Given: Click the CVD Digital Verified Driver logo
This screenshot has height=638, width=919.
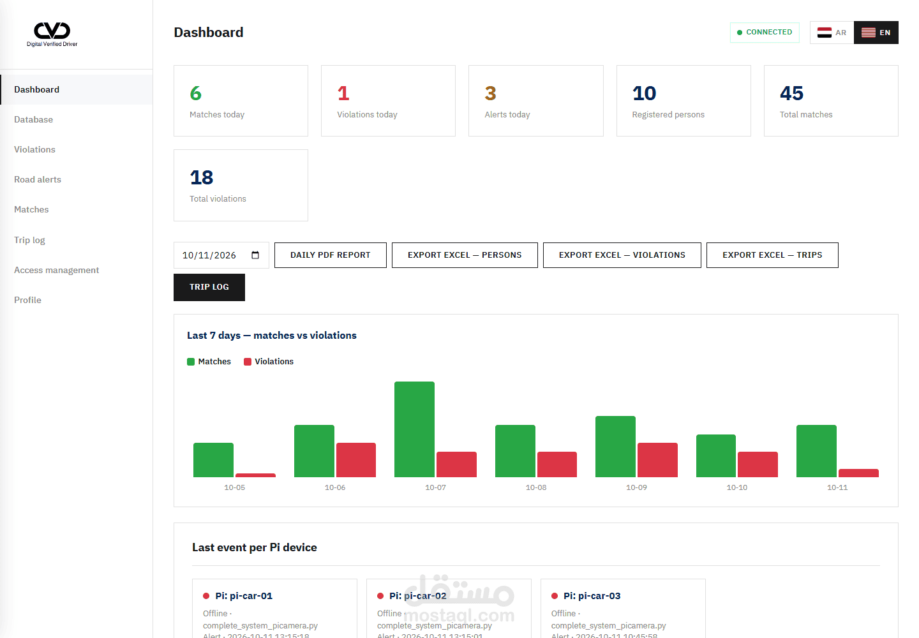Looking at the screenshot, I should pos(52,34).
